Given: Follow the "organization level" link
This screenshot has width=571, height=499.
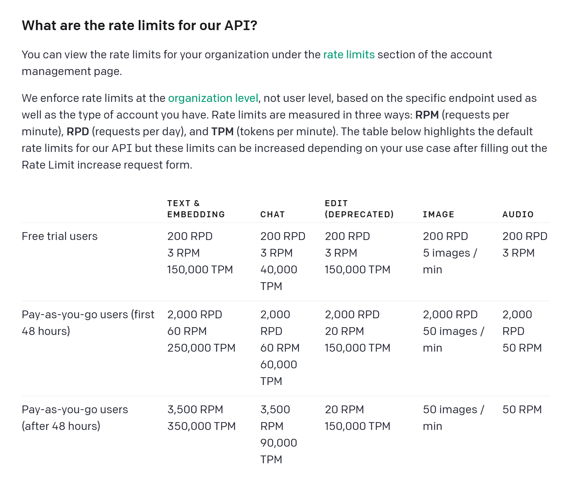Looking at the screenshot, I should (x=213, y=98).
